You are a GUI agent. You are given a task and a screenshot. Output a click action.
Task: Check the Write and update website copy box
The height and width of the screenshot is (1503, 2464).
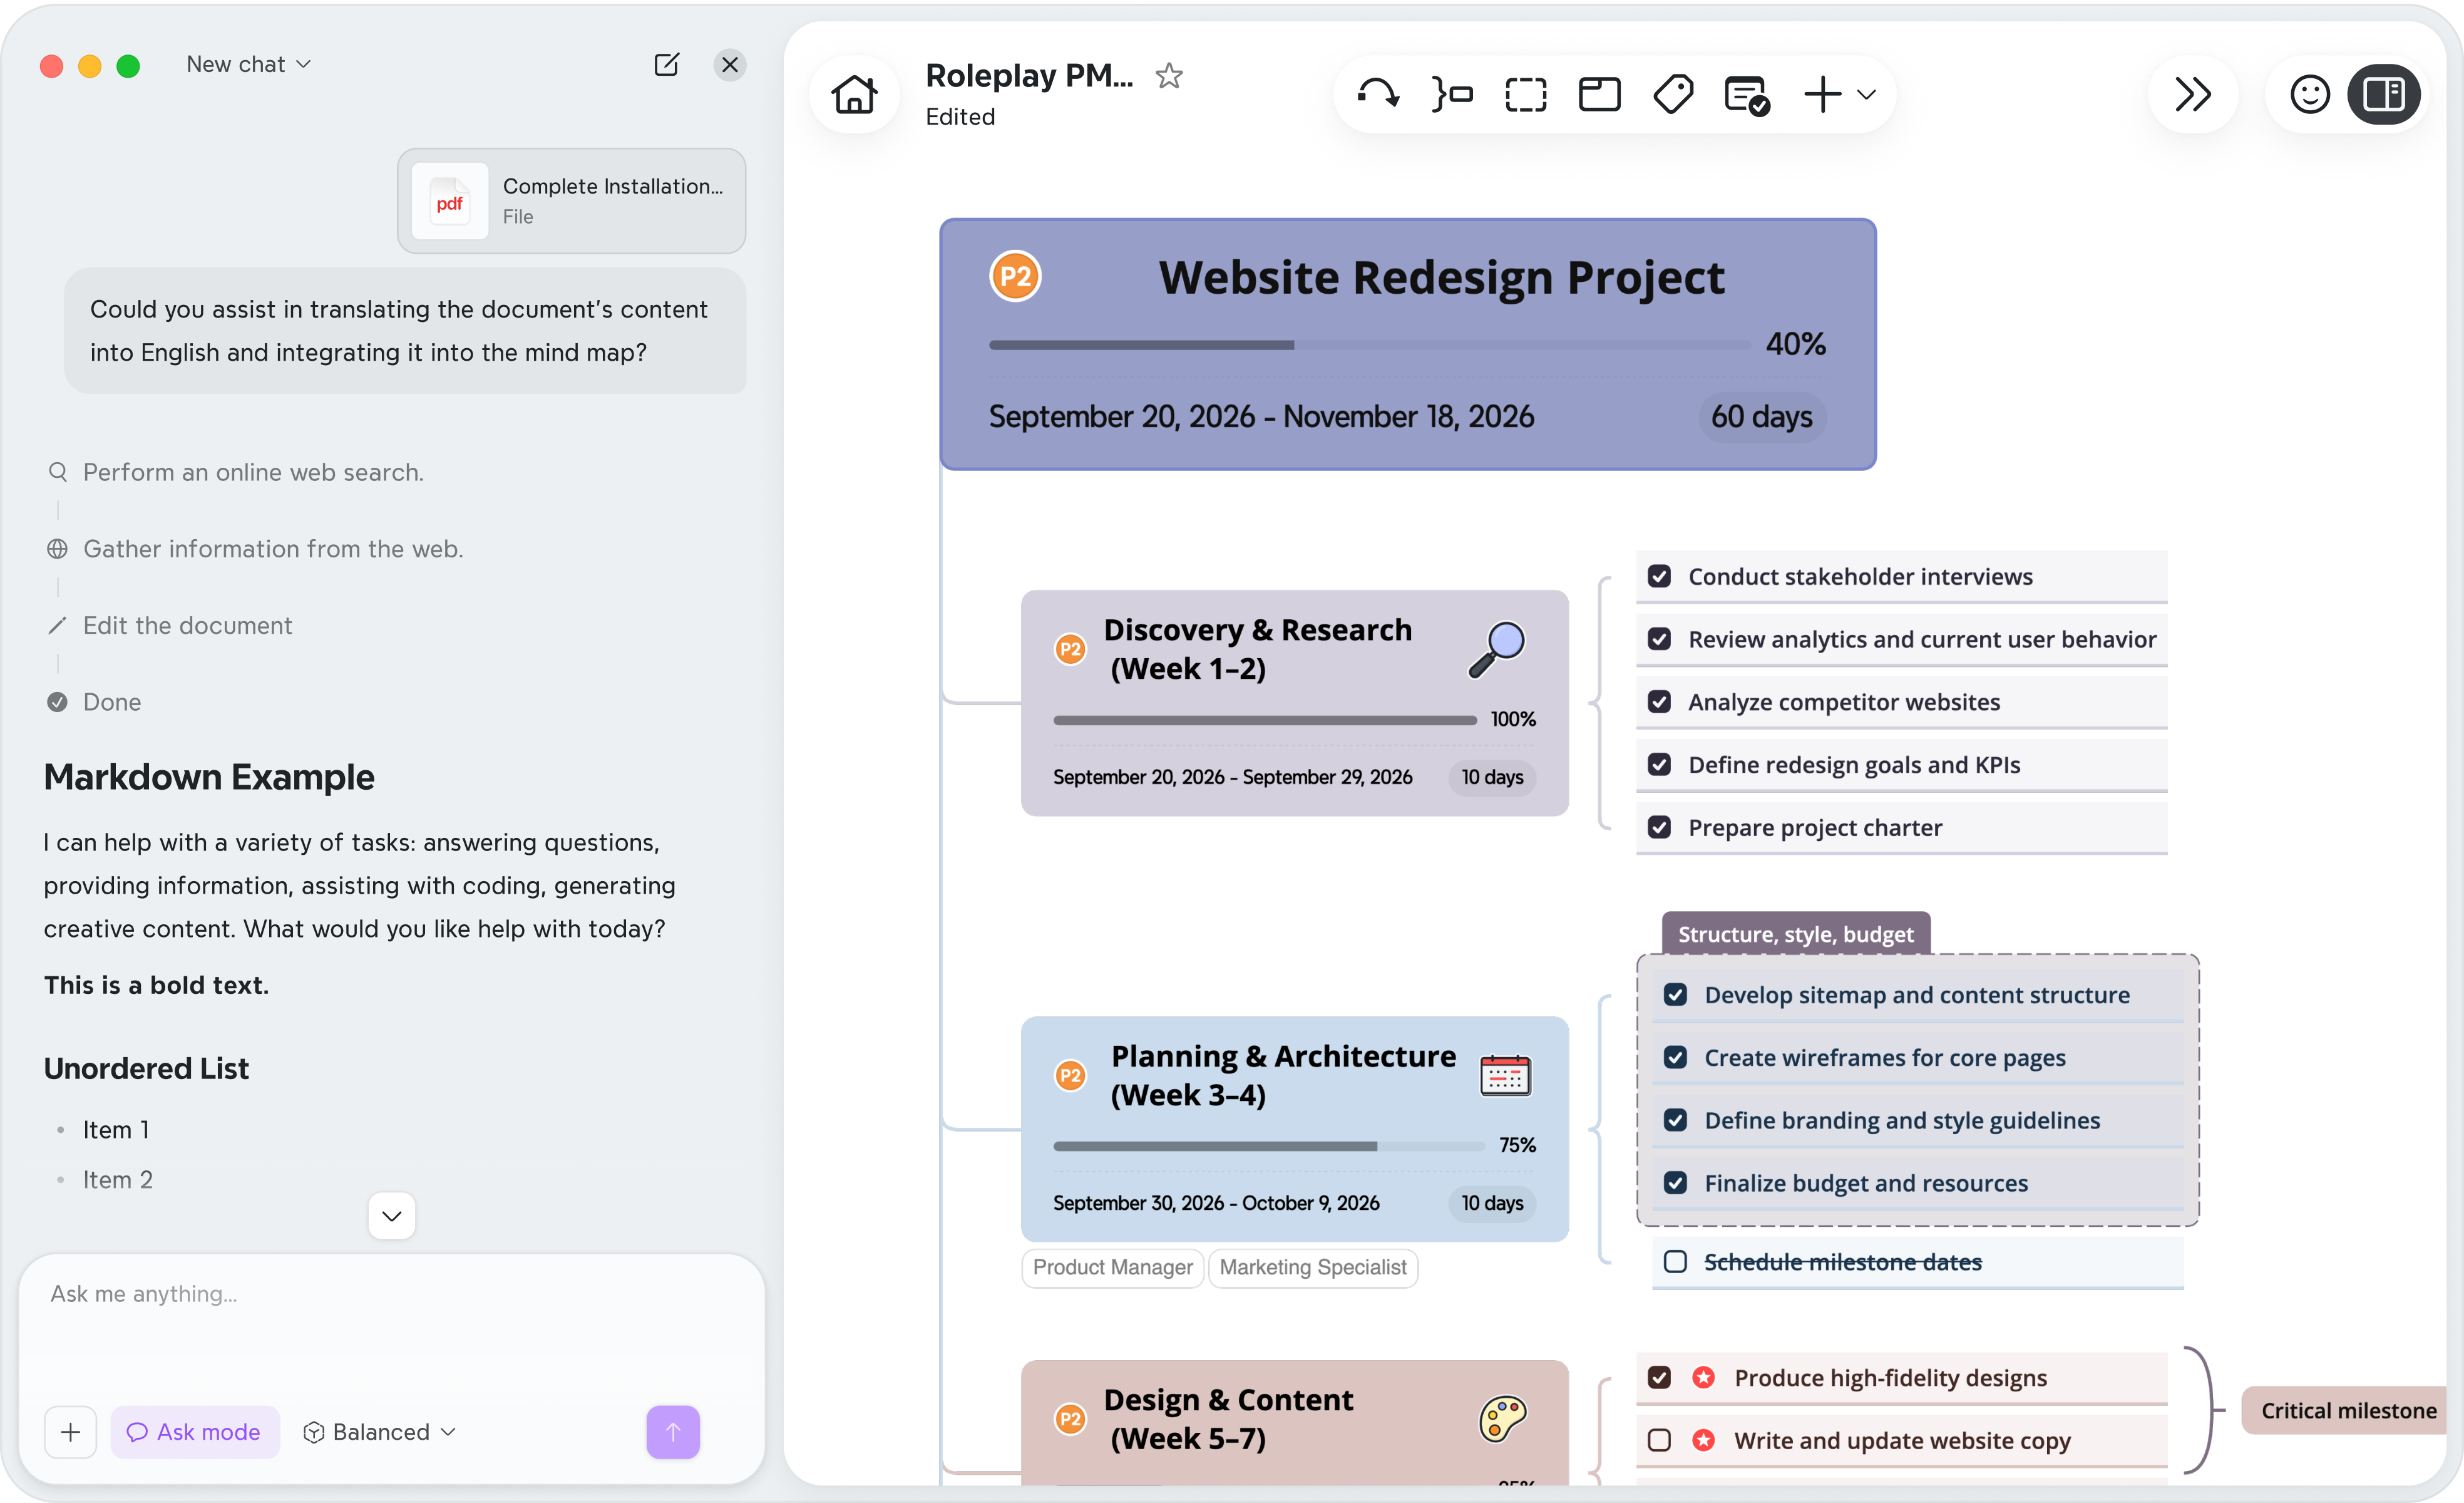(1659, 1441)
